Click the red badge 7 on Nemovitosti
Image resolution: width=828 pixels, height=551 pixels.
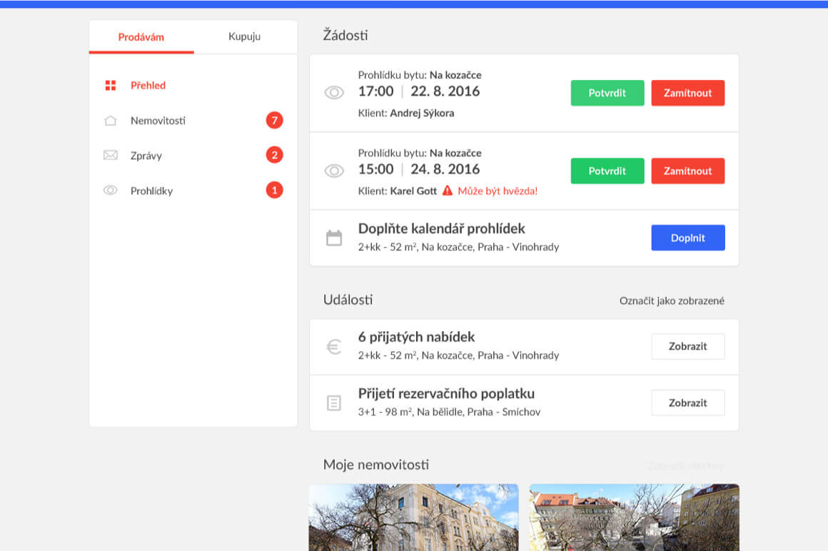274,121
